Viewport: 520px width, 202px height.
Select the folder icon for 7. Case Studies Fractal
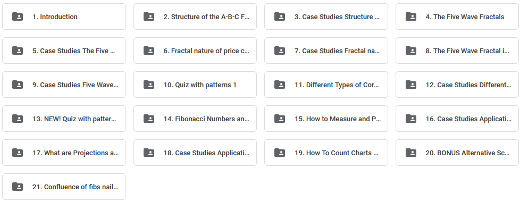[280, 50]
